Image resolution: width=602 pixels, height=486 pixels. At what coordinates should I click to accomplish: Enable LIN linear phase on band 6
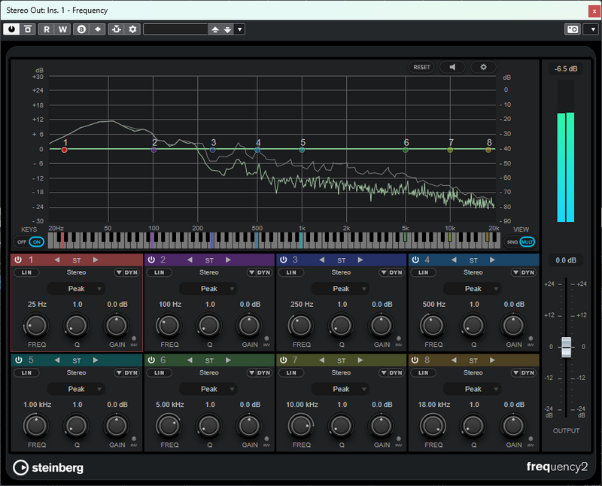tap(159, 372)
